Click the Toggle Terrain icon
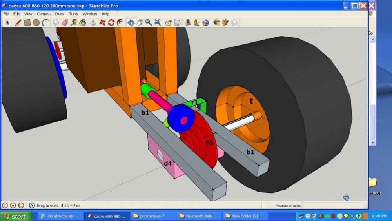 [177, 23]
